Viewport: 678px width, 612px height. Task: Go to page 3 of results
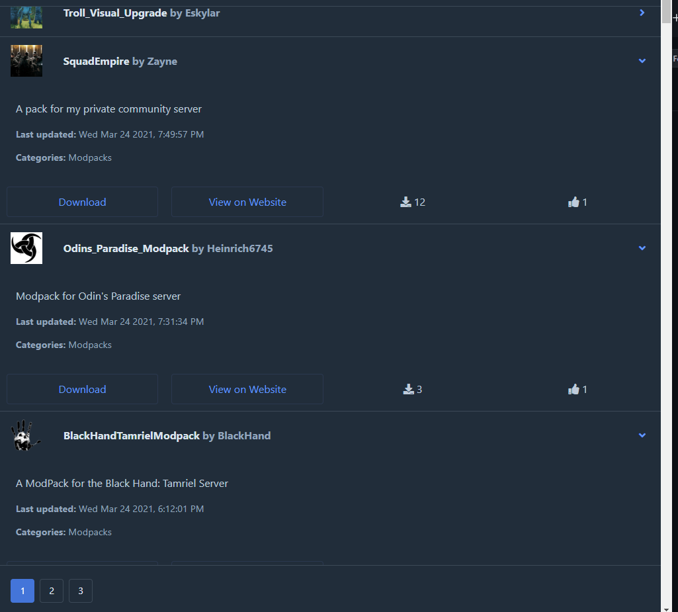(x=81, y=591)
